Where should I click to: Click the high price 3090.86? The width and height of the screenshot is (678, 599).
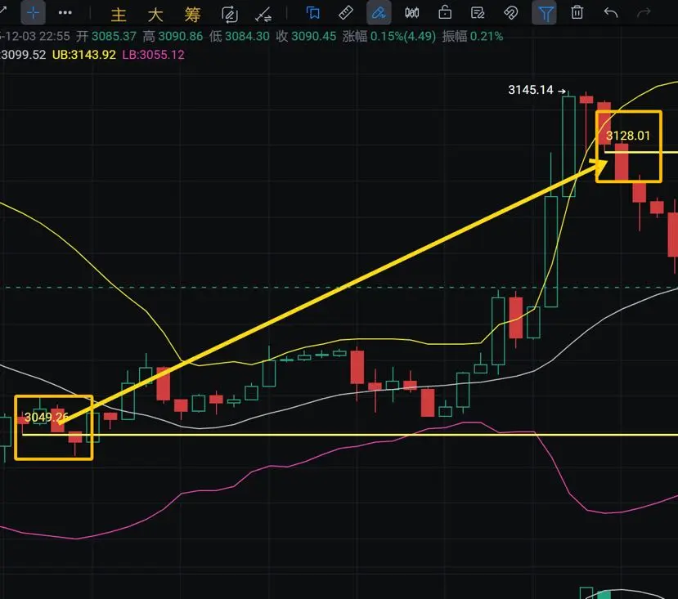click(x=180, y=36)
